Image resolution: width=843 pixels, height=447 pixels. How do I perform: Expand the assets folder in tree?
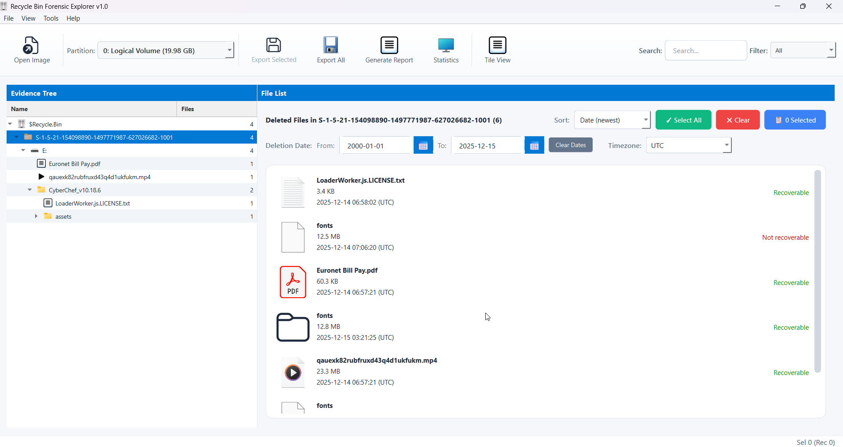(36, 216)
